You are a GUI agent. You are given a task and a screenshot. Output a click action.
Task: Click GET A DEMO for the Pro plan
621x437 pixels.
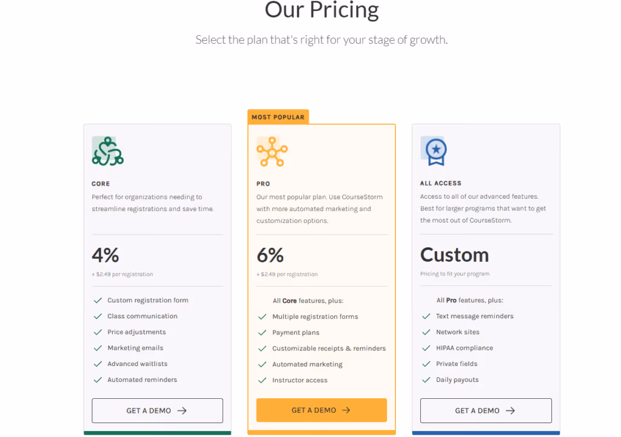(321, 410)
